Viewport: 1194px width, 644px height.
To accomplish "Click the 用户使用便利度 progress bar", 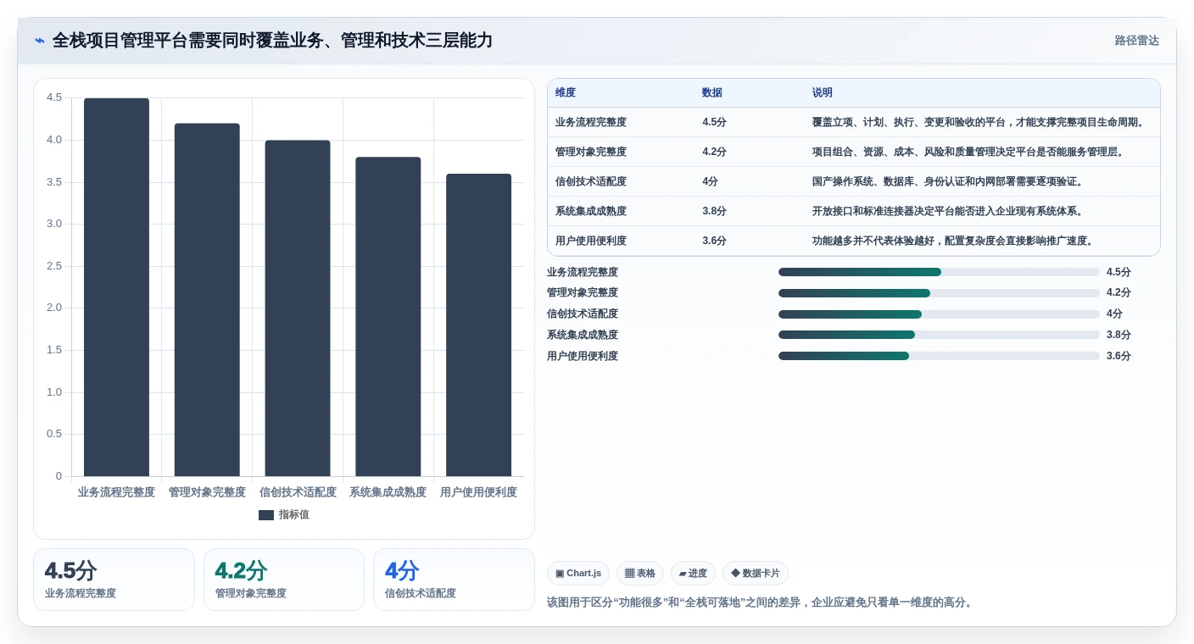I will click(x=939, y=356).
